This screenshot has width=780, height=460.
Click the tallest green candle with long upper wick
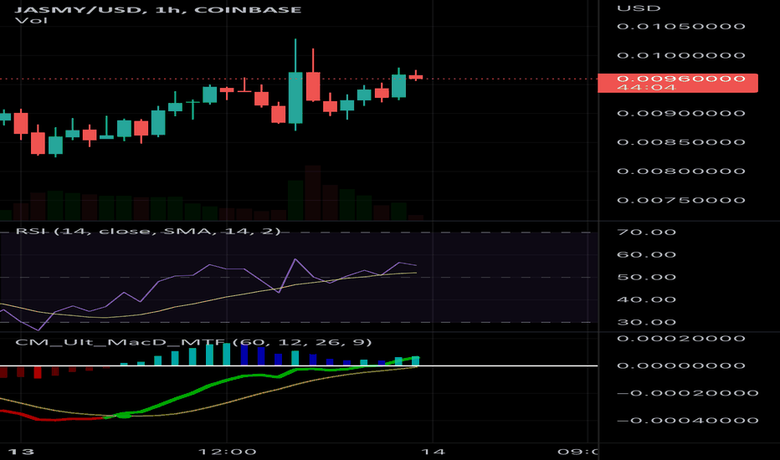[x=295, y=84]
